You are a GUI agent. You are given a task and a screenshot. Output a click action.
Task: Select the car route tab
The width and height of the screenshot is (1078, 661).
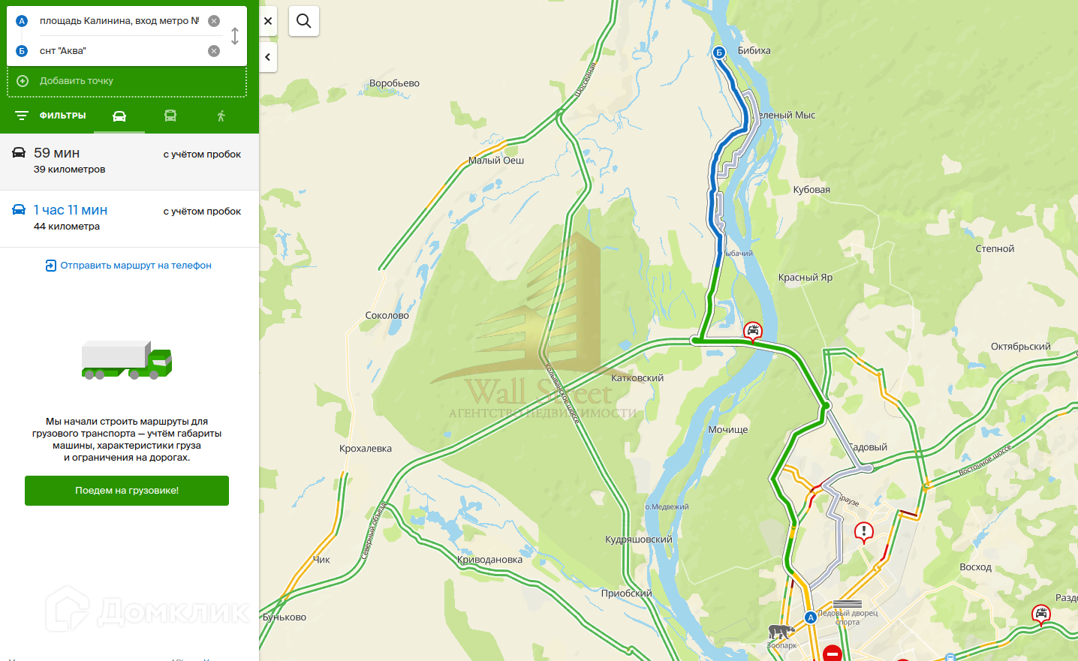point(119,116)
